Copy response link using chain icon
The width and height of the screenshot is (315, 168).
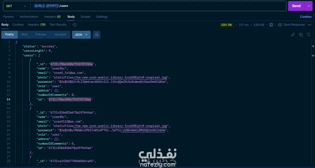tap(293, 35)
